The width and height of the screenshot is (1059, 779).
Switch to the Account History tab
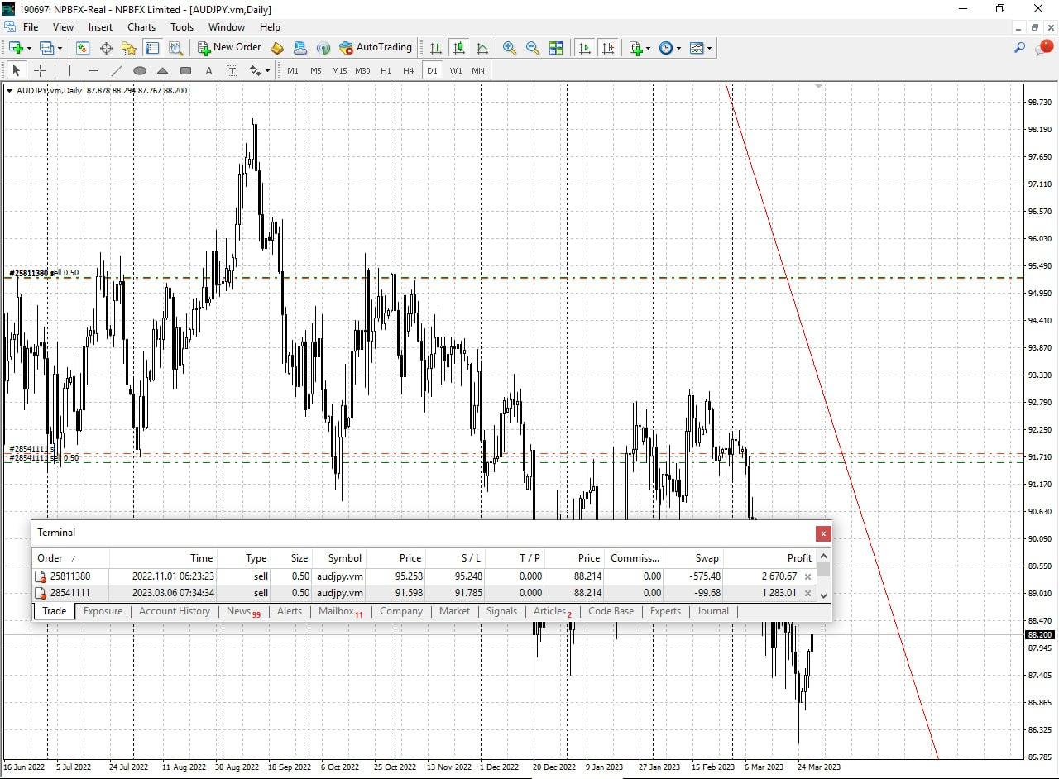pyautogui.click(x=175, y=611)
